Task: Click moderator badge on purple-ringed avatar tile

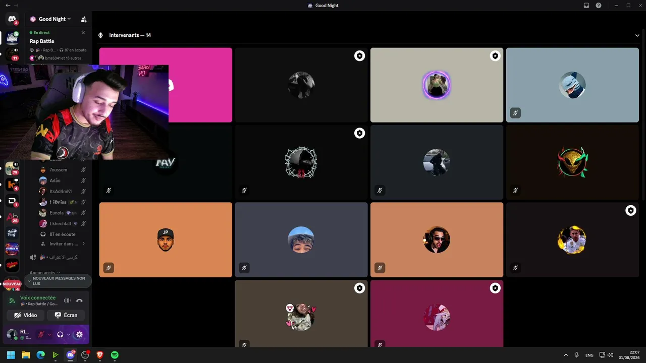Action: pos(495,56)
